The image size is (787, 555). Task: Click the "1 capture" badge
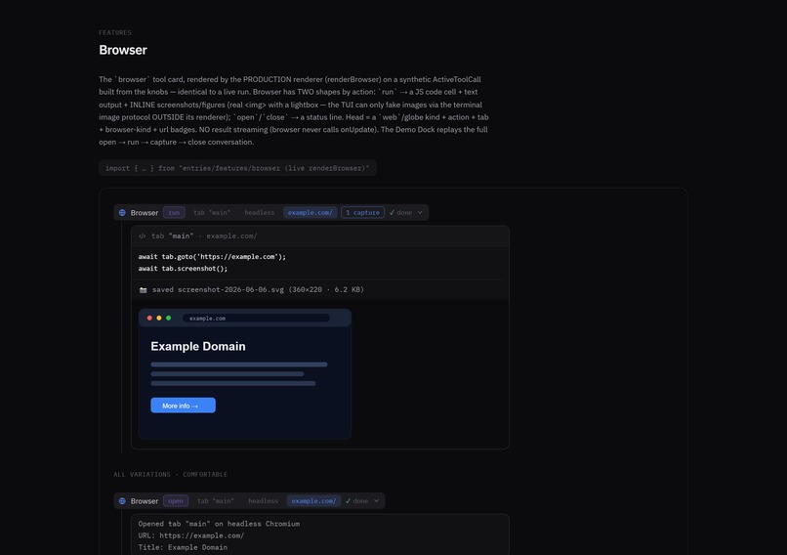[362, 212]
